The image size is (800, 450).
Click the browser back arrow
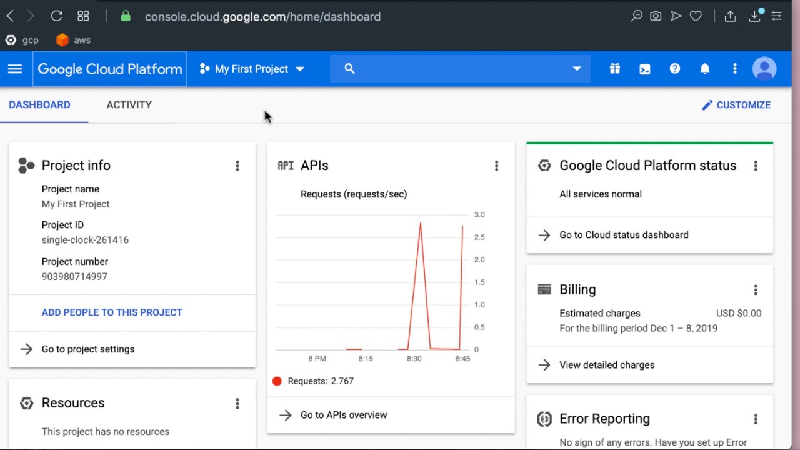(10, 16)
